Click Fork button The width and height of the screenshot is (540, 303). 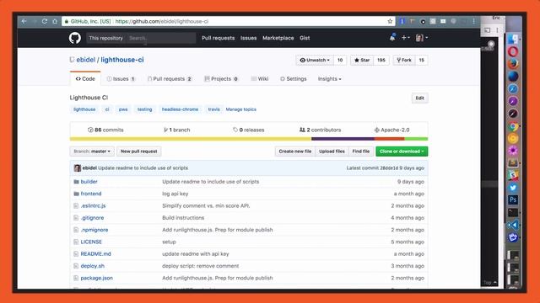tap(404, 60)
